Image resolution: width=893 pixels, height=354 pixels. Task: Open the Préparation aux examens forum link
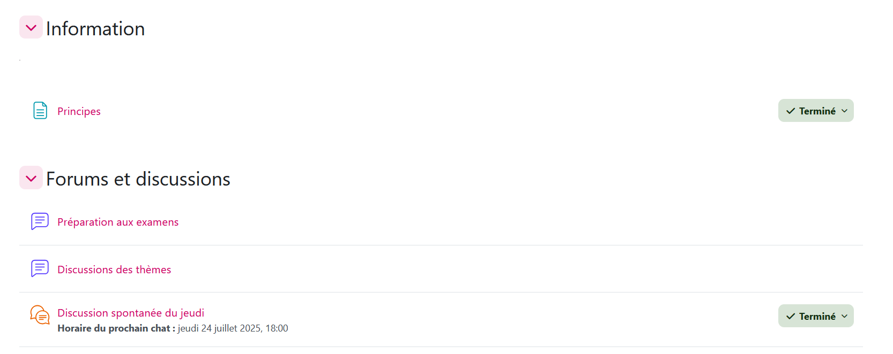[118, 222]
